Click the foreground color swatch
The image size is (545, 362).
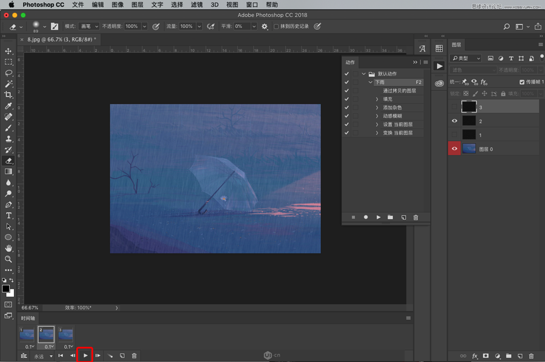click(x=5, y=289)
